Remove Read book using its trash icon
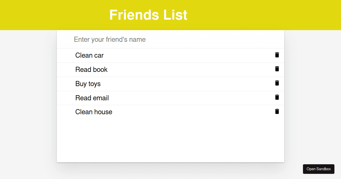Image resolution: width=341 pixels, height=179 pixels. pyautogui.click(x=277, y=69)
